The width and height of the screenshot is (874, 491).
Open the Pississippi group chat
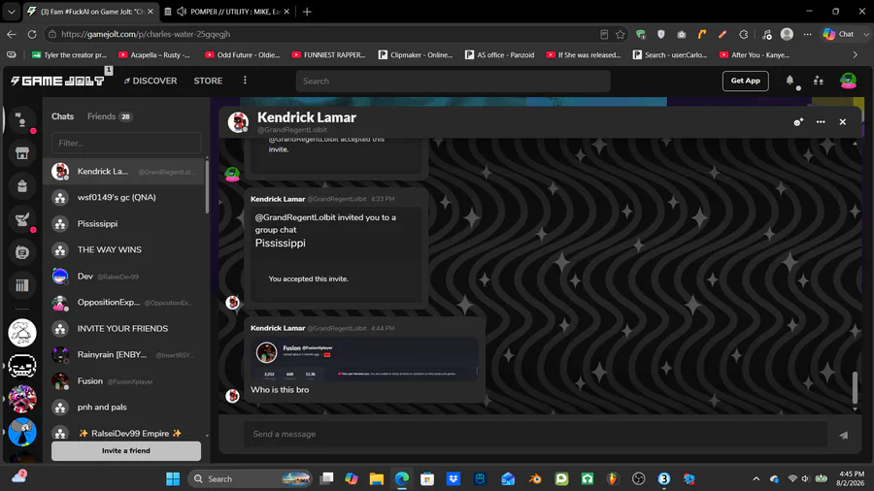pyautogui.click(x=124, y=224)
